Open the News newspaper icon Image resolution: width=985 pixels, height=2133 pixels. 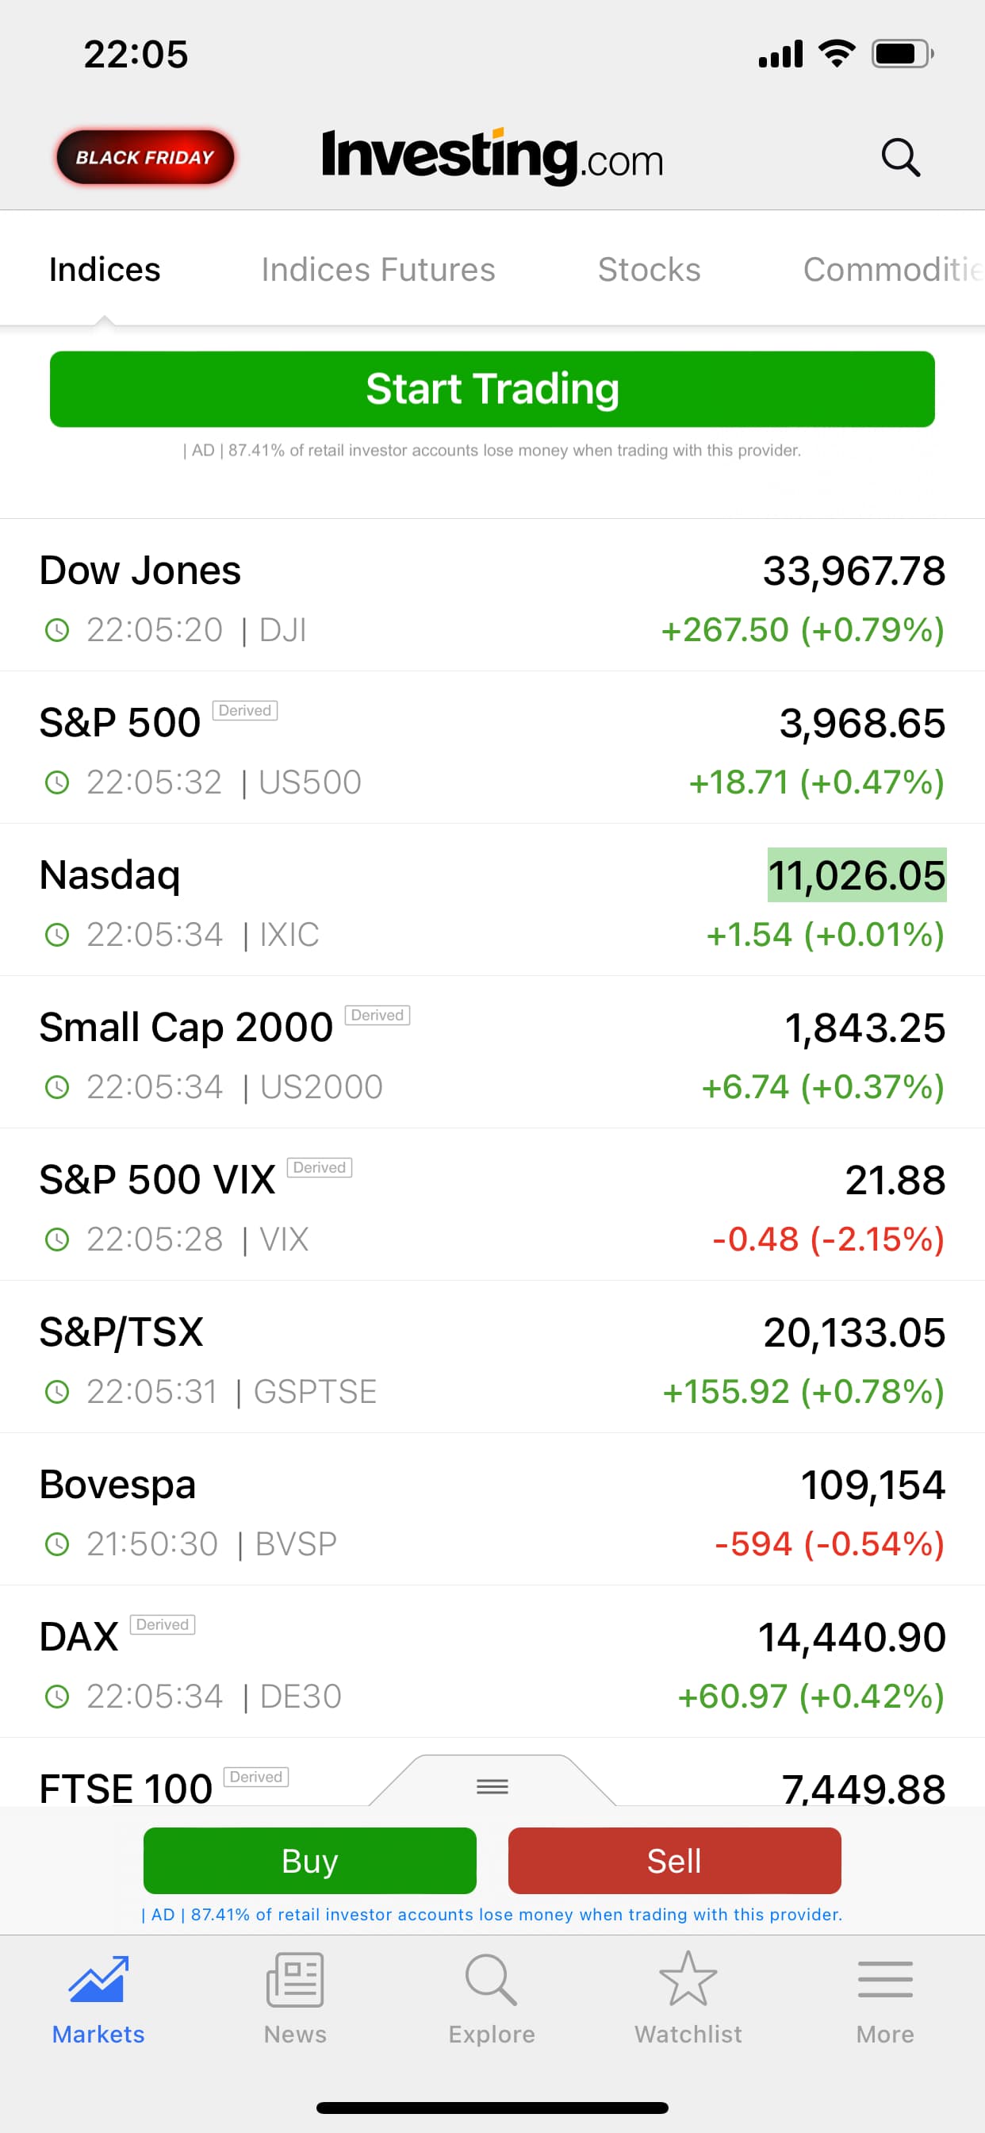click(x=295, y=1979)
